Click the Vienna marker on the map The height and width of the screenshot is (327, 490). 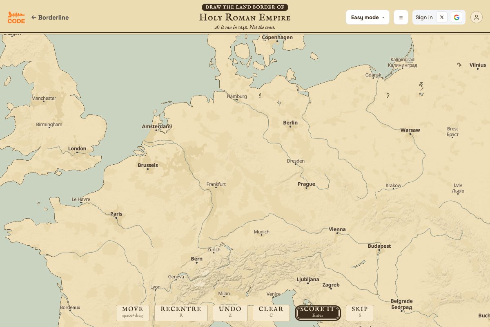pyautogui.click(x=337, y=233)
